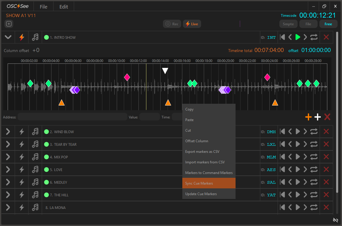Click the music note icon on LOVE row
This screenshot has height=226, width=342.
(35, 170)
